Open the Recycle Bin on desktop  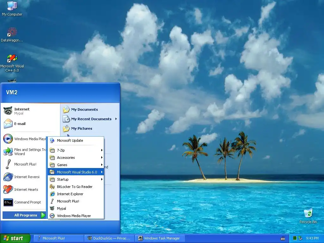click(308, 216)
